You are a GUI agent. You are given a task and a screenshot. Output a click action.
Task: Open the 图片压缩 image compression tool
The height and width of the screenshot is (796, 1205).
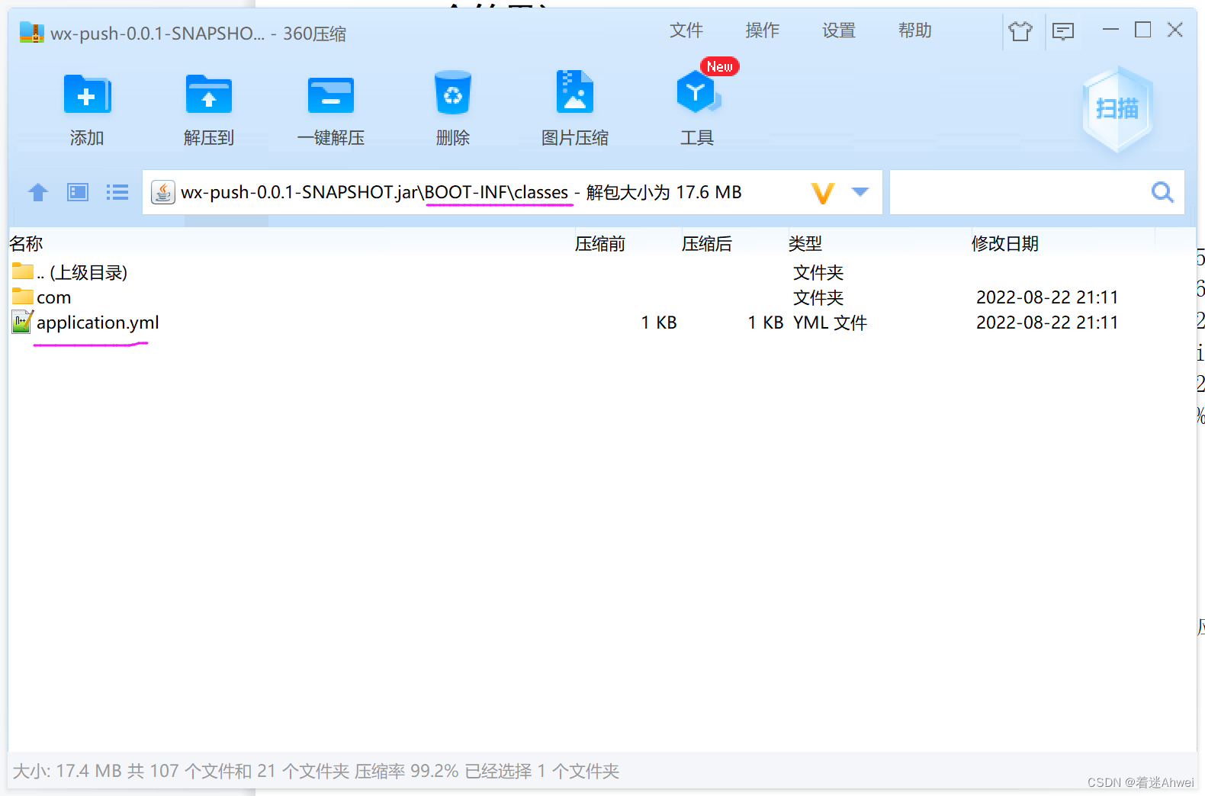[x=574, y=93]
